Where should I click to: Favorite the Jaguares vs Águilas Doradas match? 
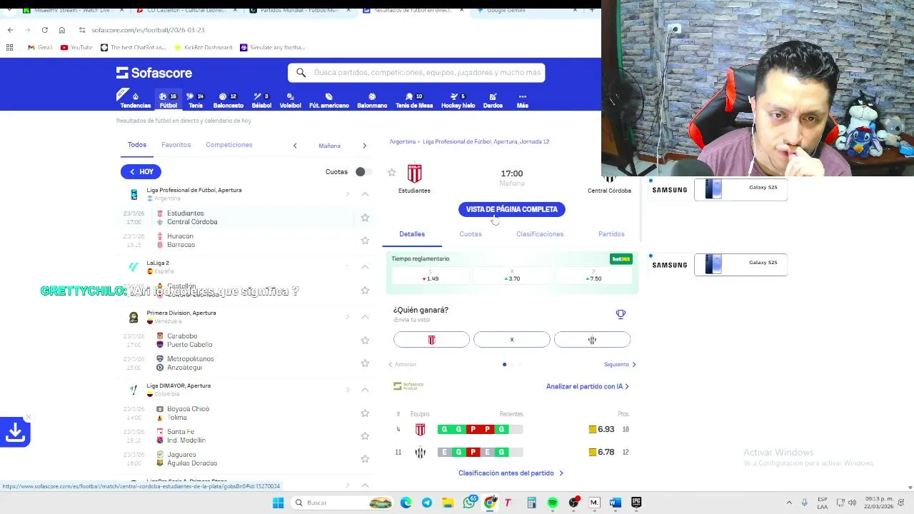[365, 459]
